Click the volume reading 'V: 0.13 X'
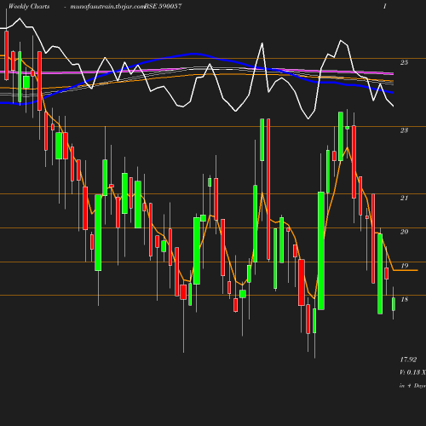 (x=412, y=372)
